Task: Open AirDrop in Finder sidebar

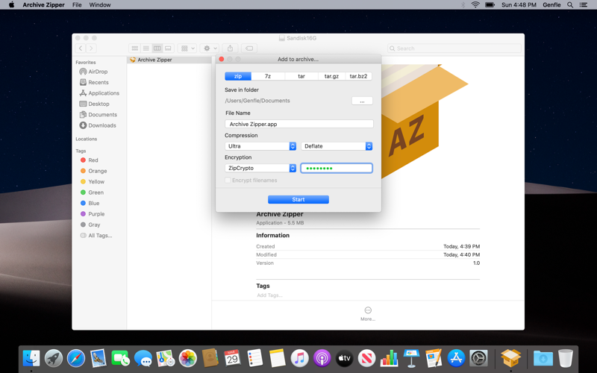Action: tap(94, 72)
